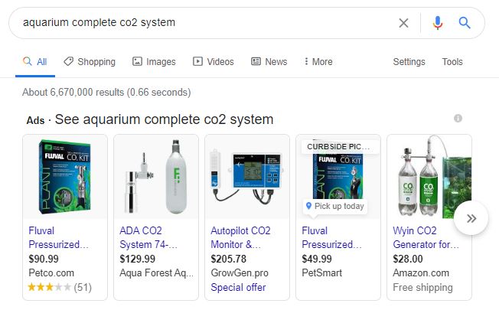This screenshot has height=310, width=499.
Task: Expand the More menu
Action: 318,62
